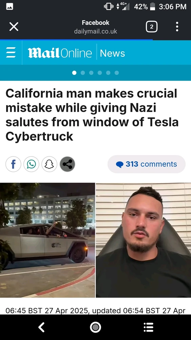Open the Cybertruck street photo
This screenshot has width=191, height=340.
click(x=47, y=240)
